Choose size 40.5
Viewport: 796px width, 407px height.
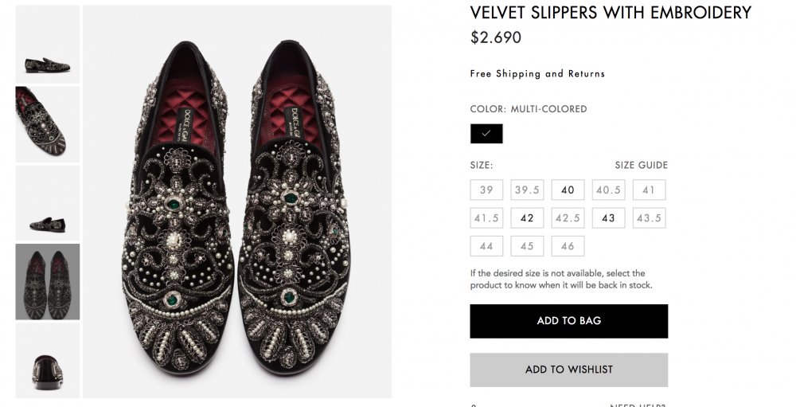tap(608, 190)
